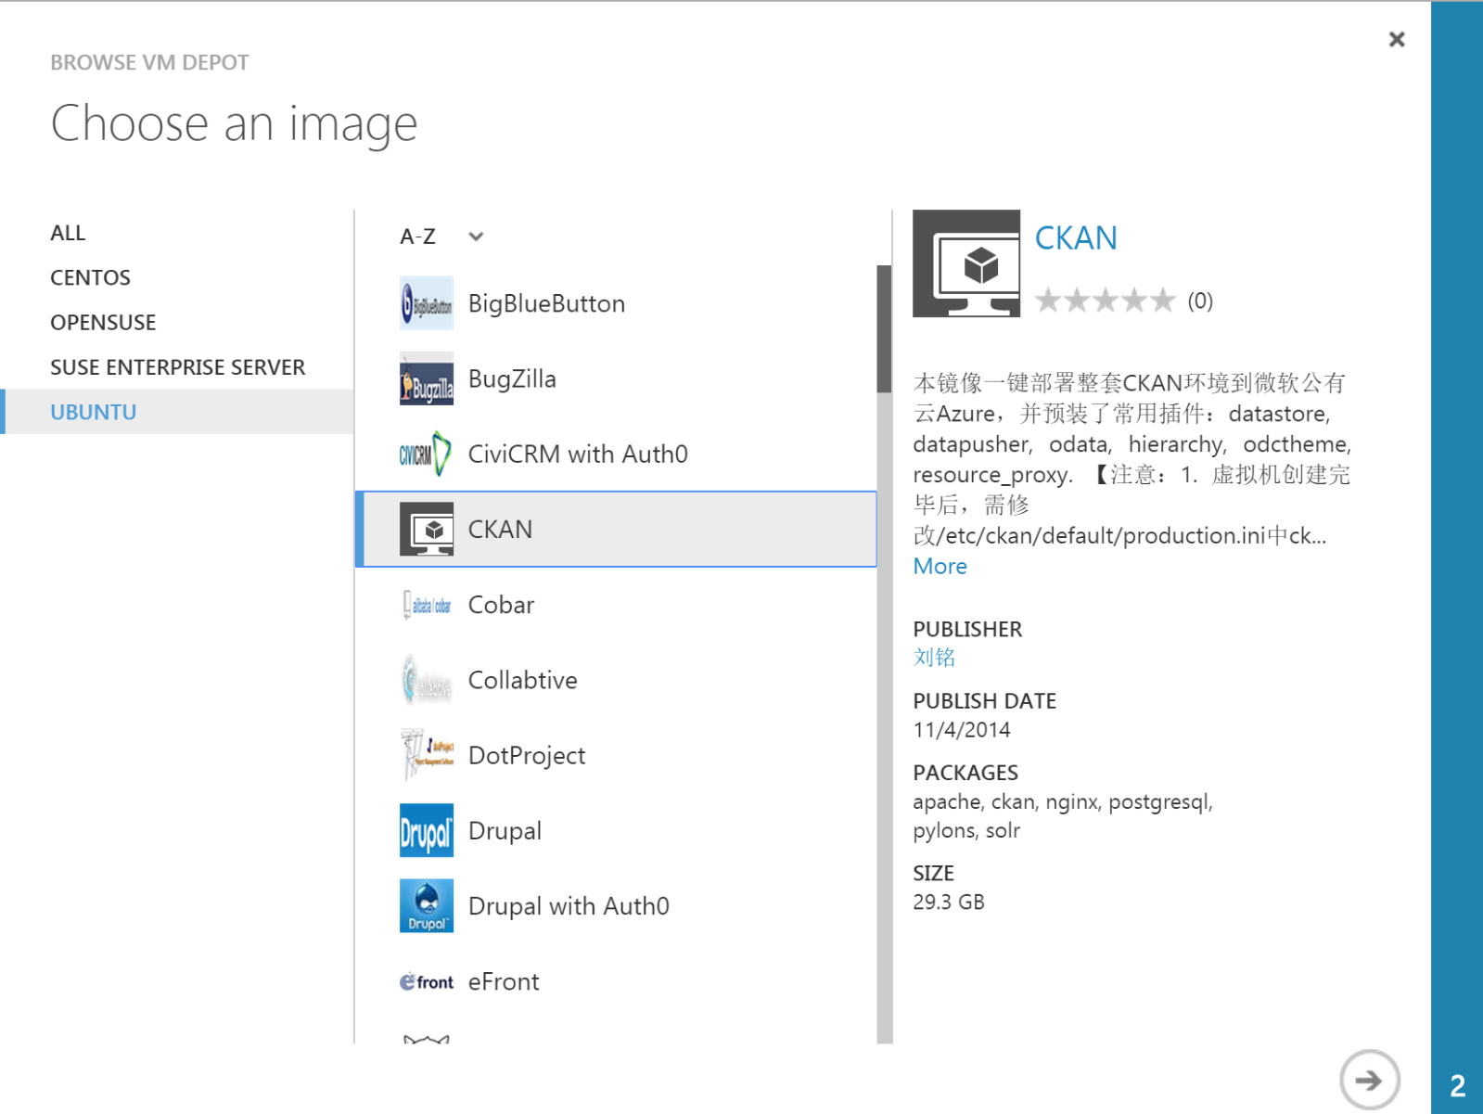The width and height of the screenshot is (1483, 1114).
Task: Choose the CiviCRM with Auth0 name
Action: [x=578, y=454]
